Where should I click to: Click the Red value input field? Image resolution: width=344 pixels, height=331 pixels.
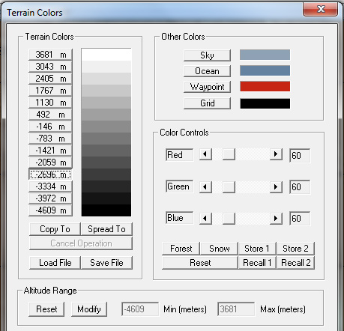(x=300, y=155)
